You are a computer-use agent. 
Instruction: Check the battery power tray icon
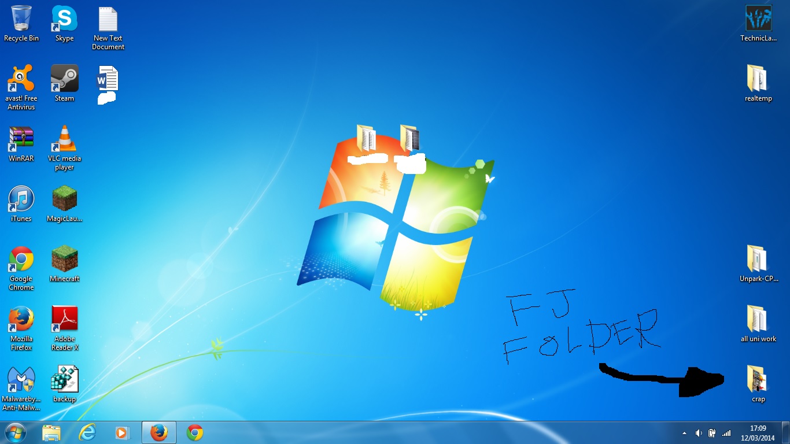713,433
